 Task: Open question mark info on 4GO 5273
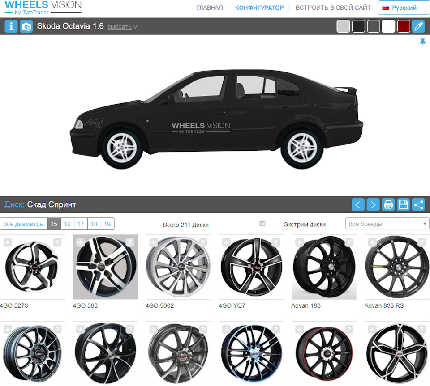coord(57,242)
